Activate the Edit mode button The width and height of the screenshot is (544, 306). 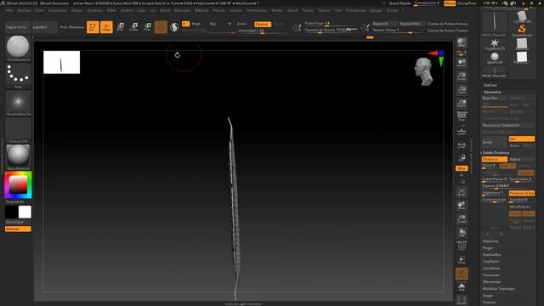93,27
